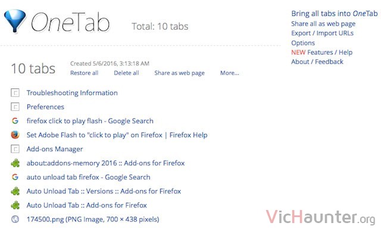Click the blank page icon beside Troubleshooting Information
Viewport: 381px width, 229px height.
click(x=15, y=93)
